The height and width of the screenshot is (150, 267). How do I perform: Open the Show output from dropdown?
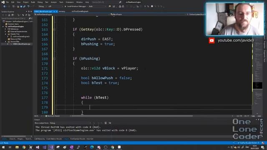click(x=71, y=123)
